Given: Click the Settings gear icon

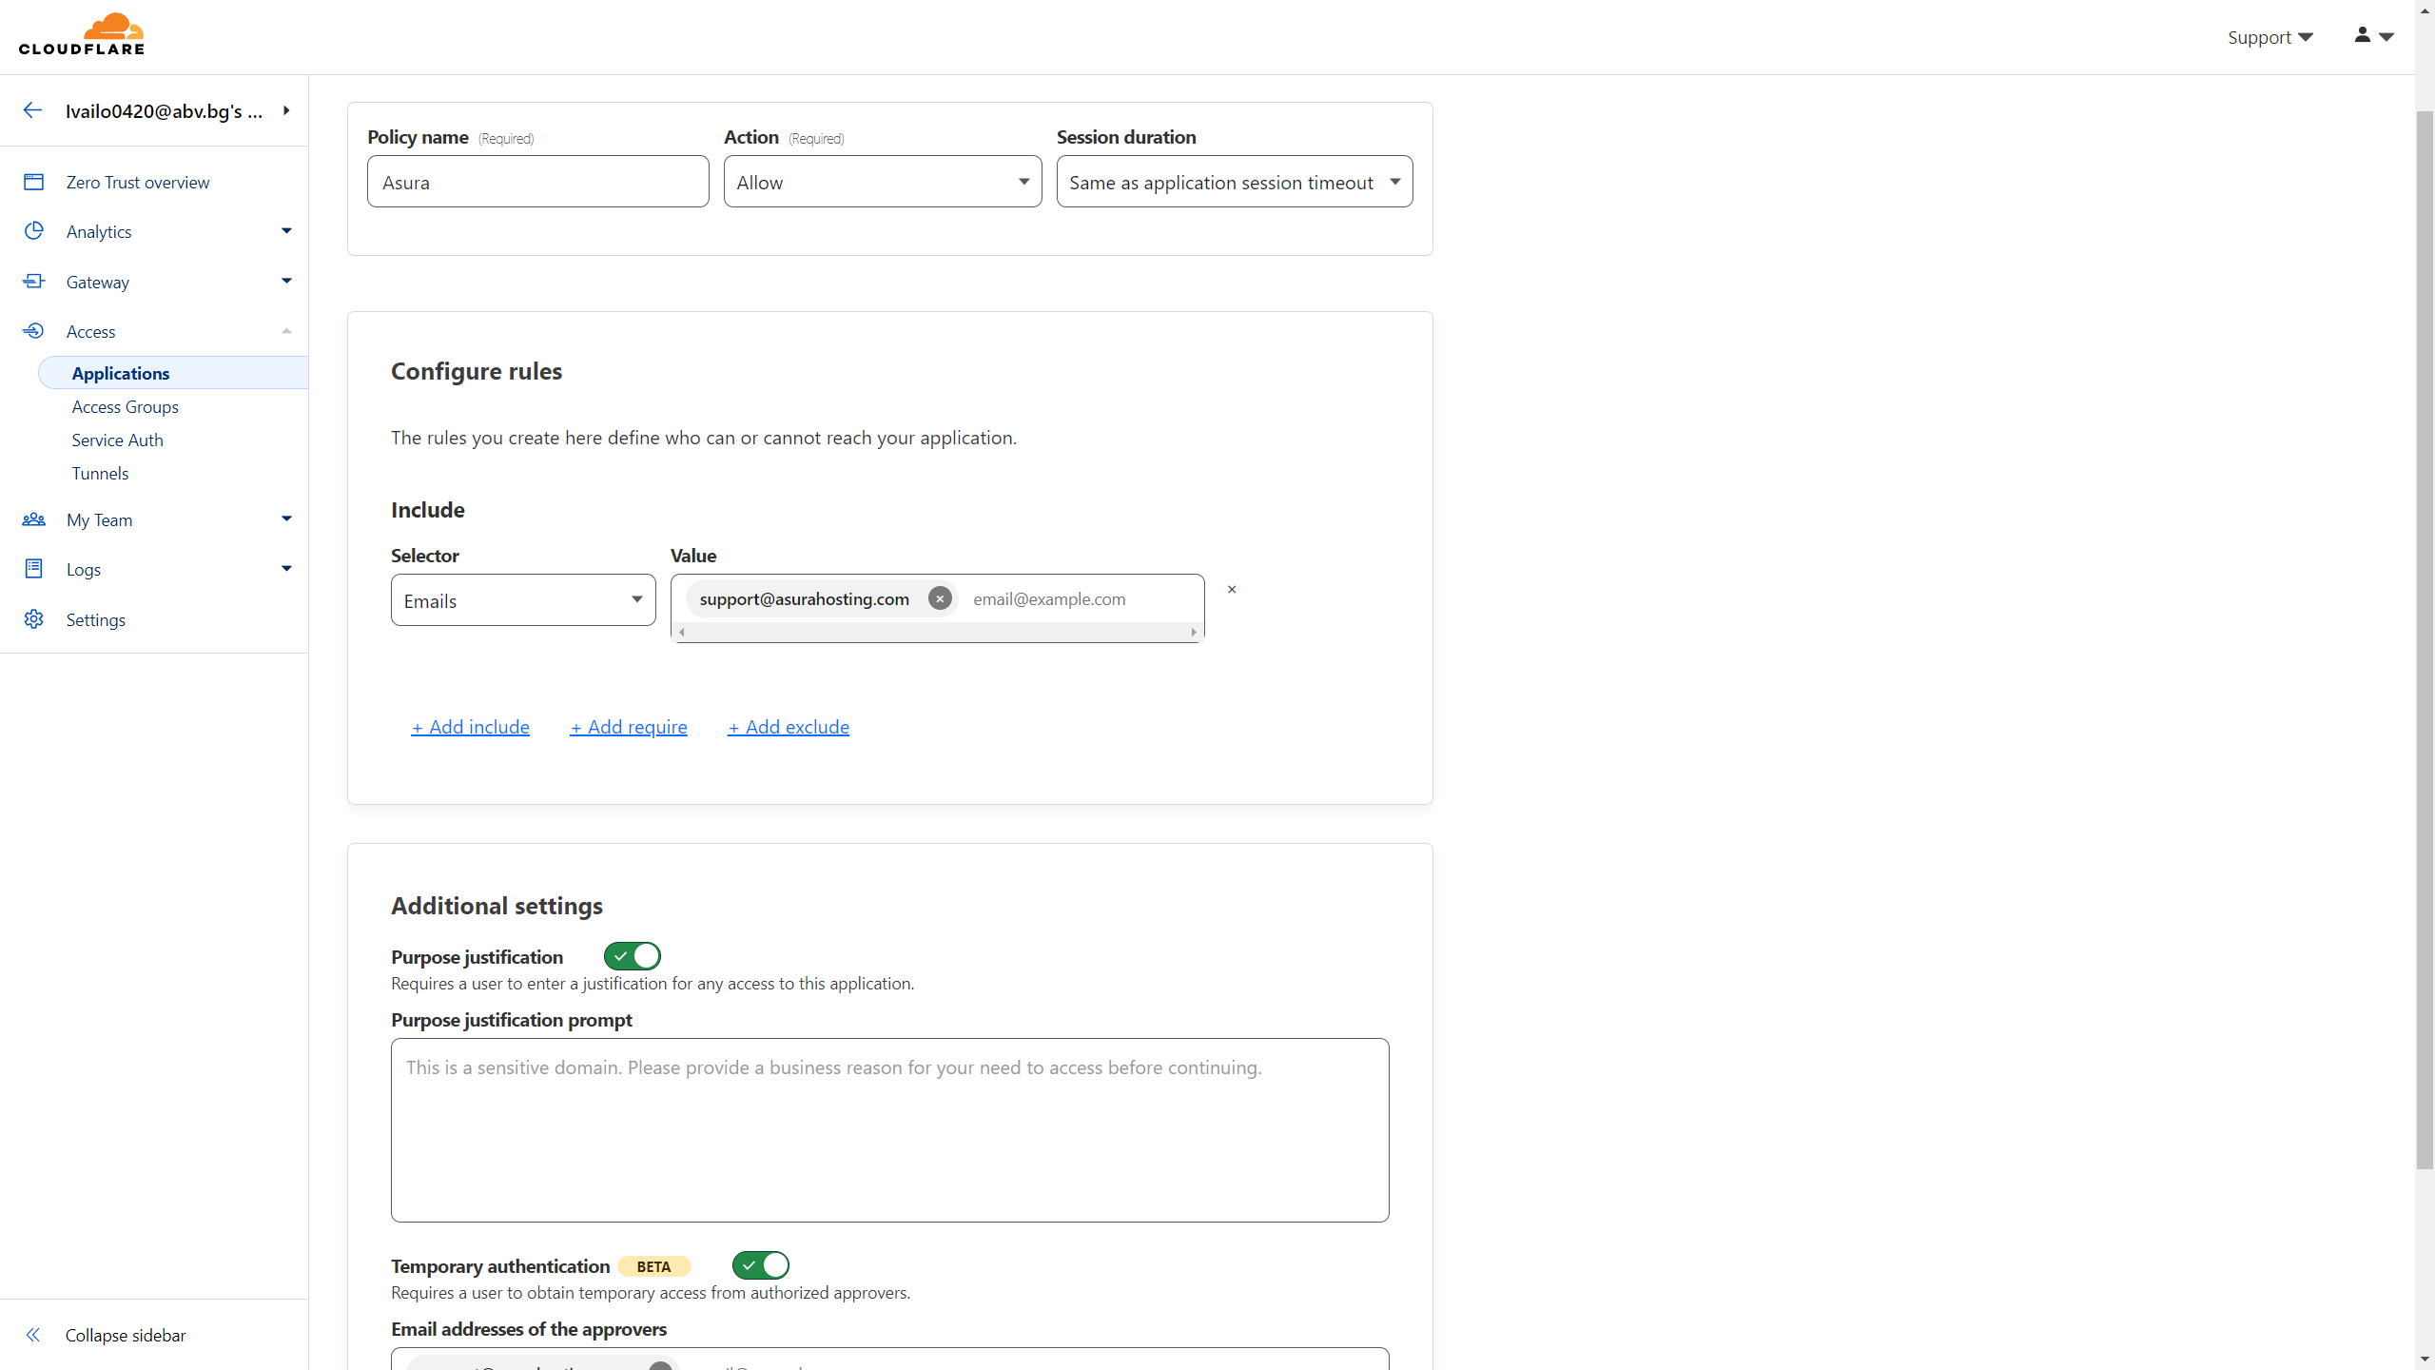Looking at the screenshot, I should tap(34, 619).
